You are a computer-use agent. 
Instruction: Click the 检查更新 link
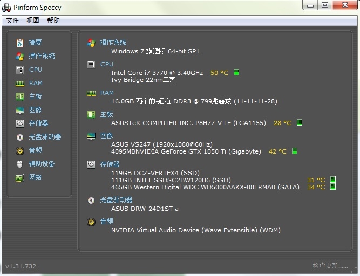(x=330, y=266)
